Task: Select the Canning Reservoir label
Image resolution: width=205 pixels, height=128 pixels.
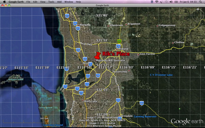Action: tap(145, 116)
